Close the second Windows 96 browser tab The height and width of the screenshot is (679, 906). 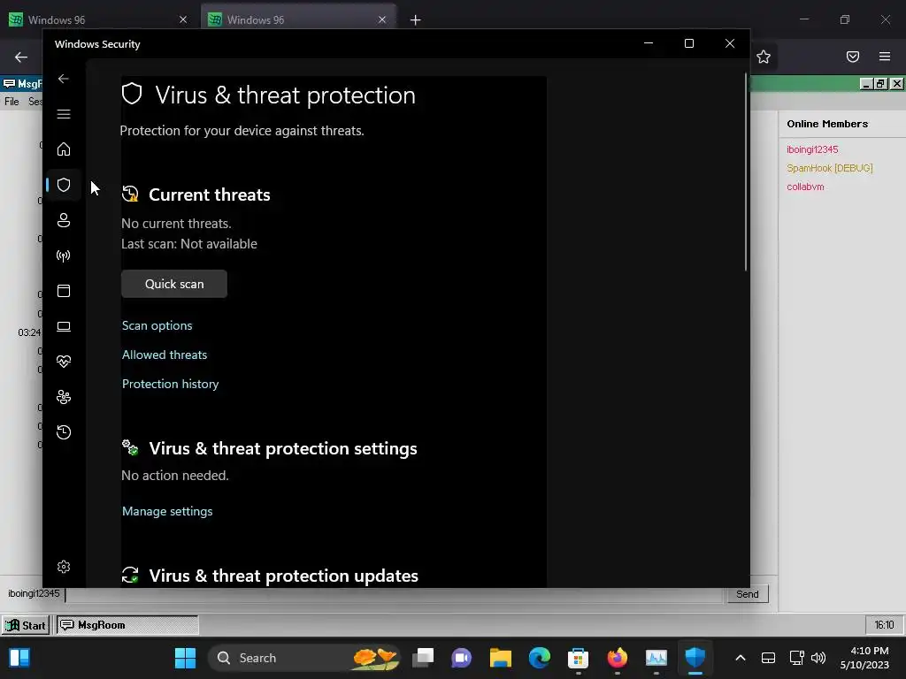(382, 19)
